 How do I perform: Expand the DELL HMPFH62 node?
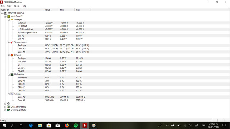tap(5, 107)
